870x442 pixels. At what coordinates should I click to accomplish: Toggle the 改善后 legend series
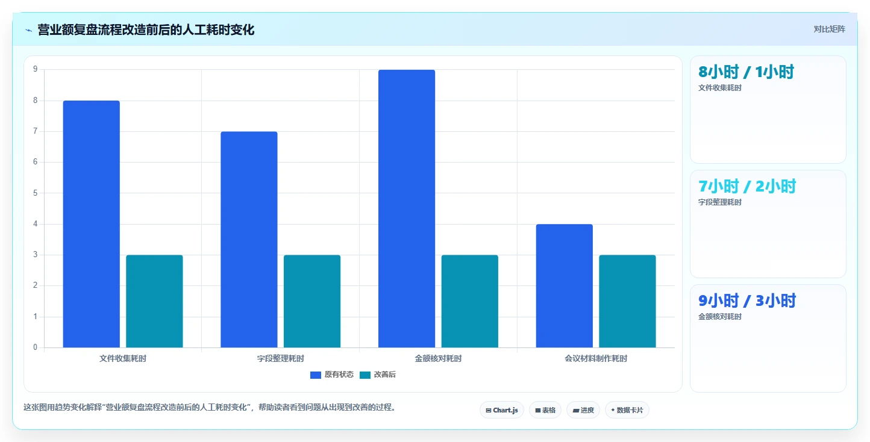(378, 375)
